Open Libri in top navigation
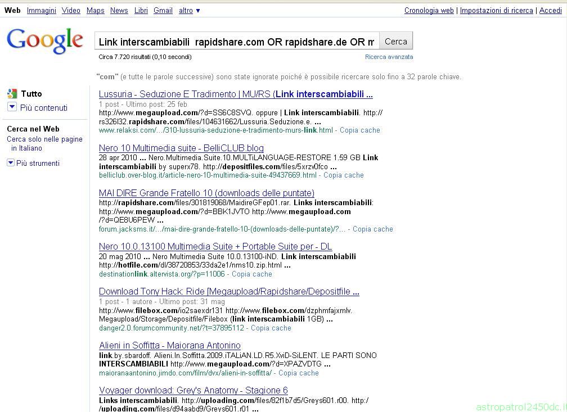This screenshot has width=567, height=412. click(141, 11)
